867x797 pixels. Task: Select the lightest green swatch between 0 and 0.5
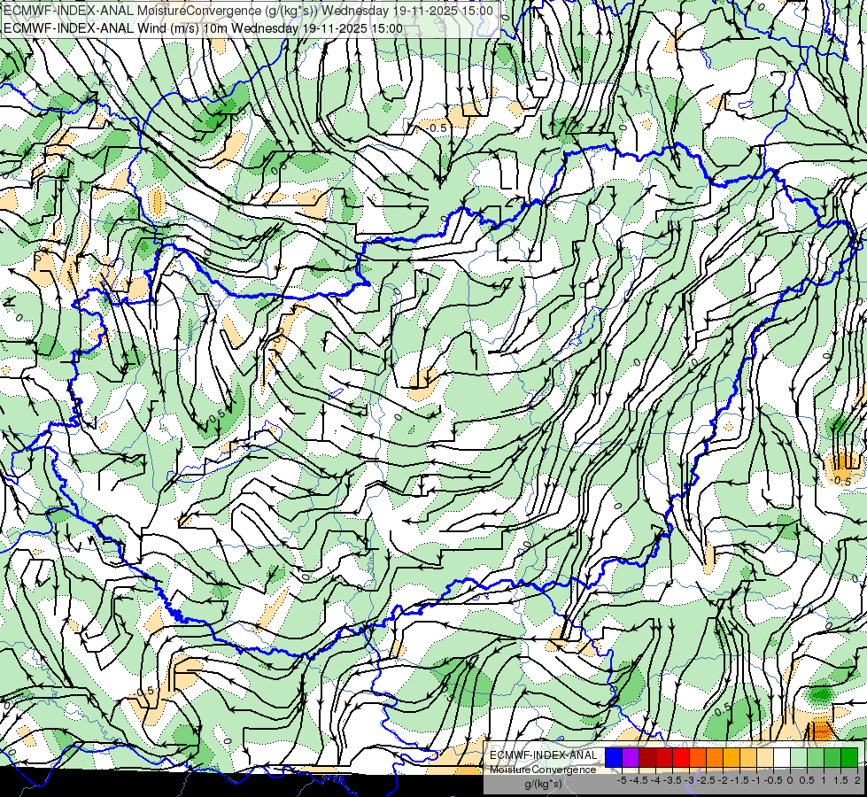[799, 758]
